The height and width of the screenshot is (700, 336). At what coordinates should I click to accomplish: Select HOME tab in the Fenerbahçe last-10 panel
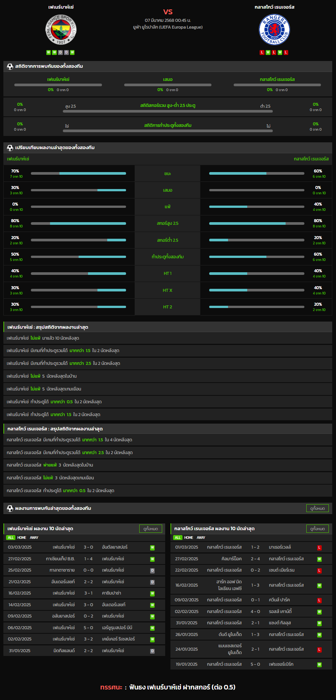(x=22, y=538)
